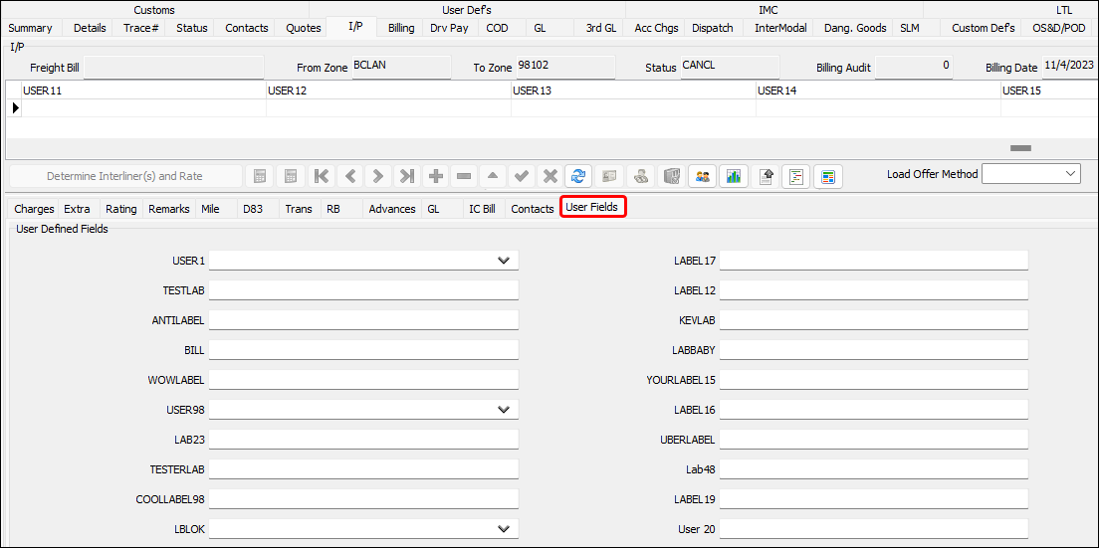Screen dimensions: 1099x548
Task: Go to the next record arrow
Action: click(378, 176)
